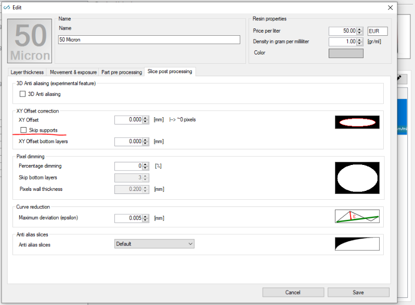The image size is (415, 305).
Task: Click the Edit dialog title bar app icon
Action: tap(7, 7)
